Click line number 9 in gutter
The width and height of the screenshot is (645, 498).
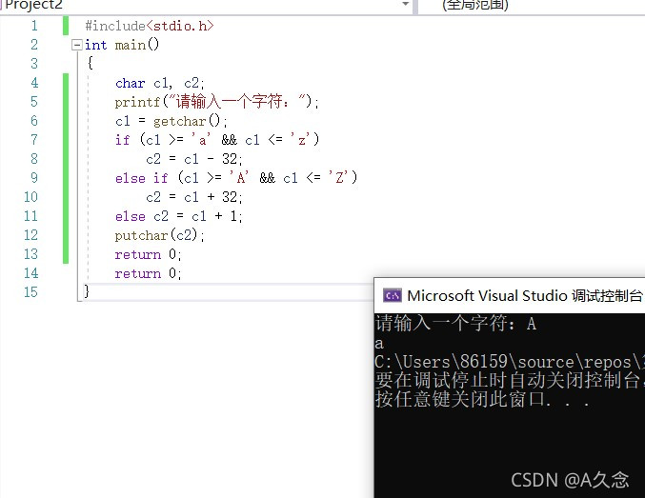pyautogui.click(x=34, y=178)
